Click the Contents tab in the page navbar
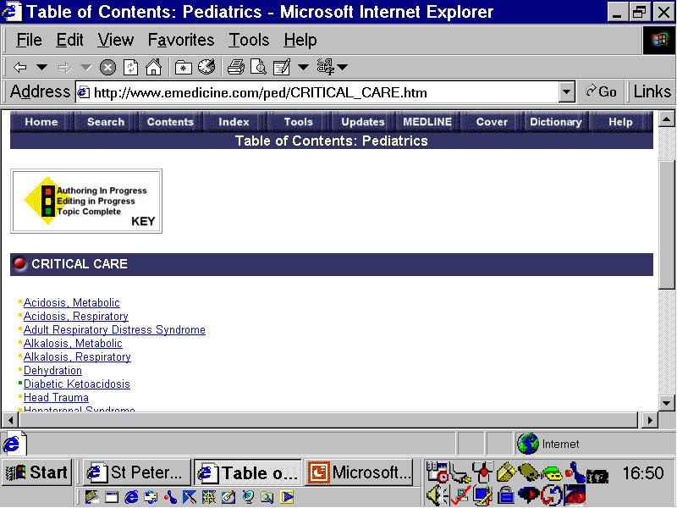The image size is (677, 508). click(170, 122)
